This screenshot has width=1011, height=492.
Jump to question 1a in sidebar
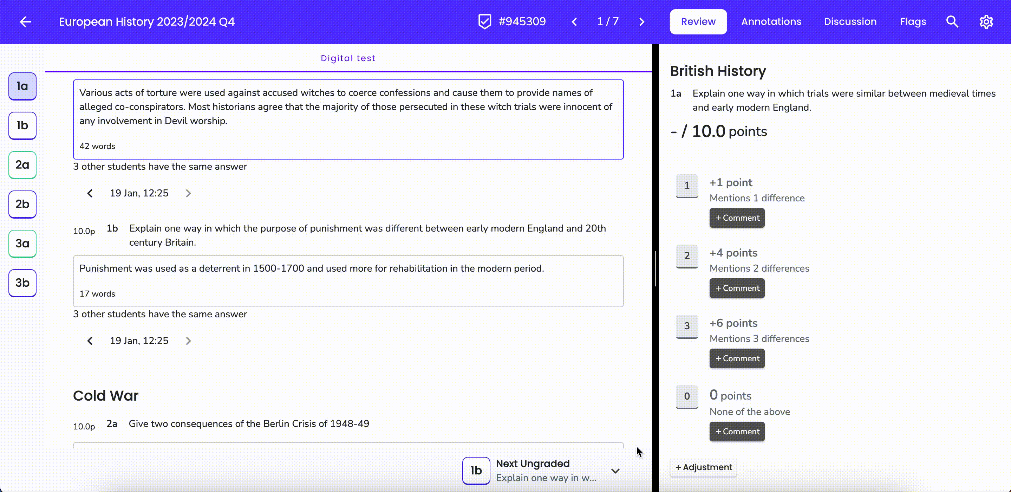pyautogui.click(x=22, y=86)
